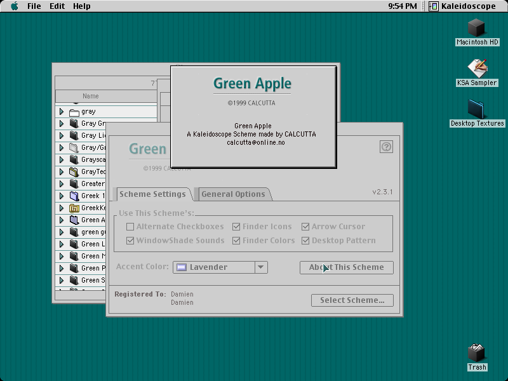Uncheck the Finder Icons checkbox
The height and width of the screenshot is (381, 508).
click(x=236, y=227)
